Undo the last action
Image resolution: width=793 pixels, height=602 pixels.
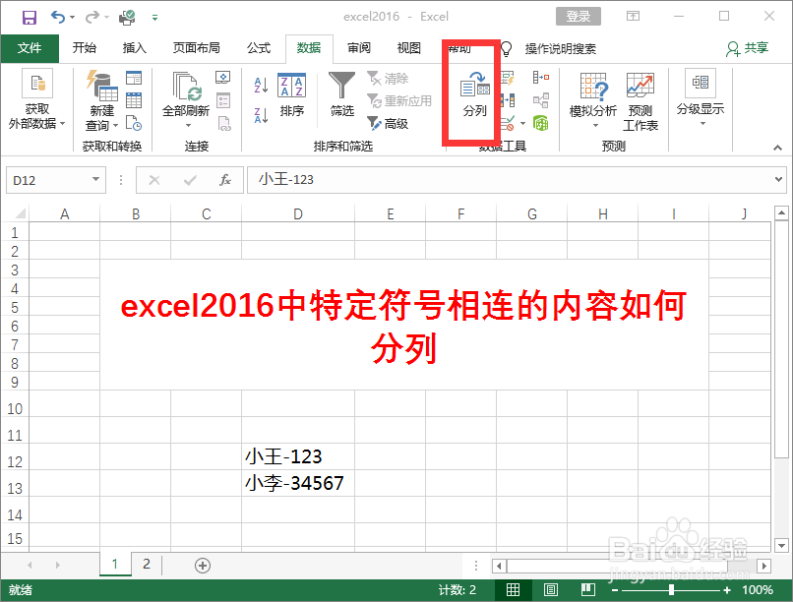click(58, 17)
